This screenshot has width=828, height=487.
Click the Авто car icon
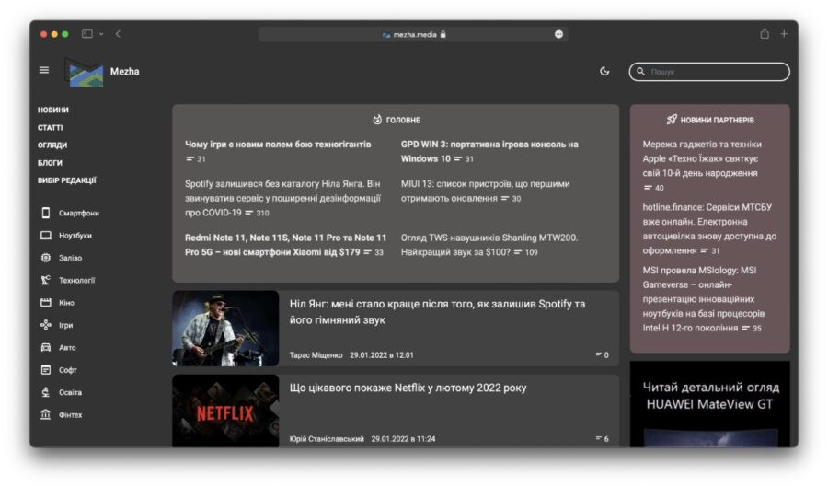(x=46, y=348)
